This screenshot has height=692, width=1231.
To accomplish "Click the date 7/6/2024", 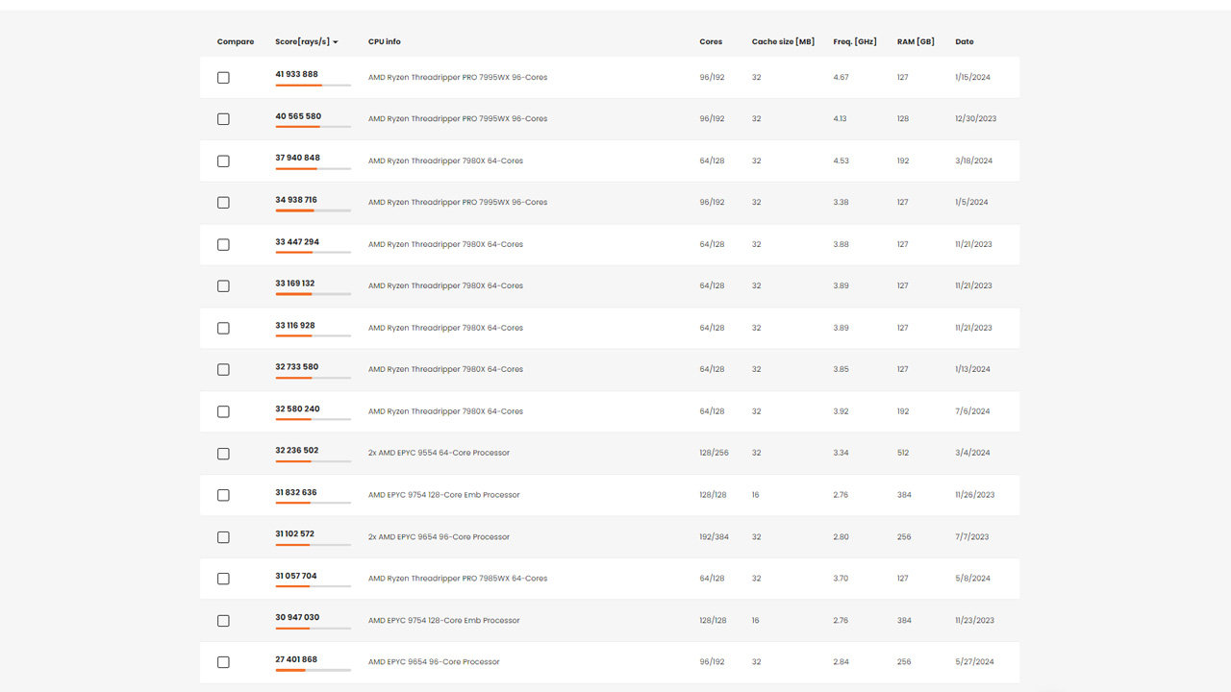I will pos(972,411).
